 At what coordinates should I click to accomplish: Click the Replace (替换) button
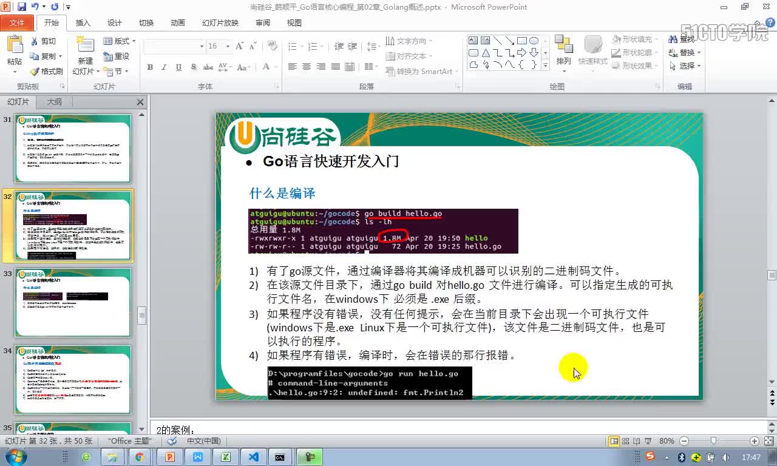684,53
